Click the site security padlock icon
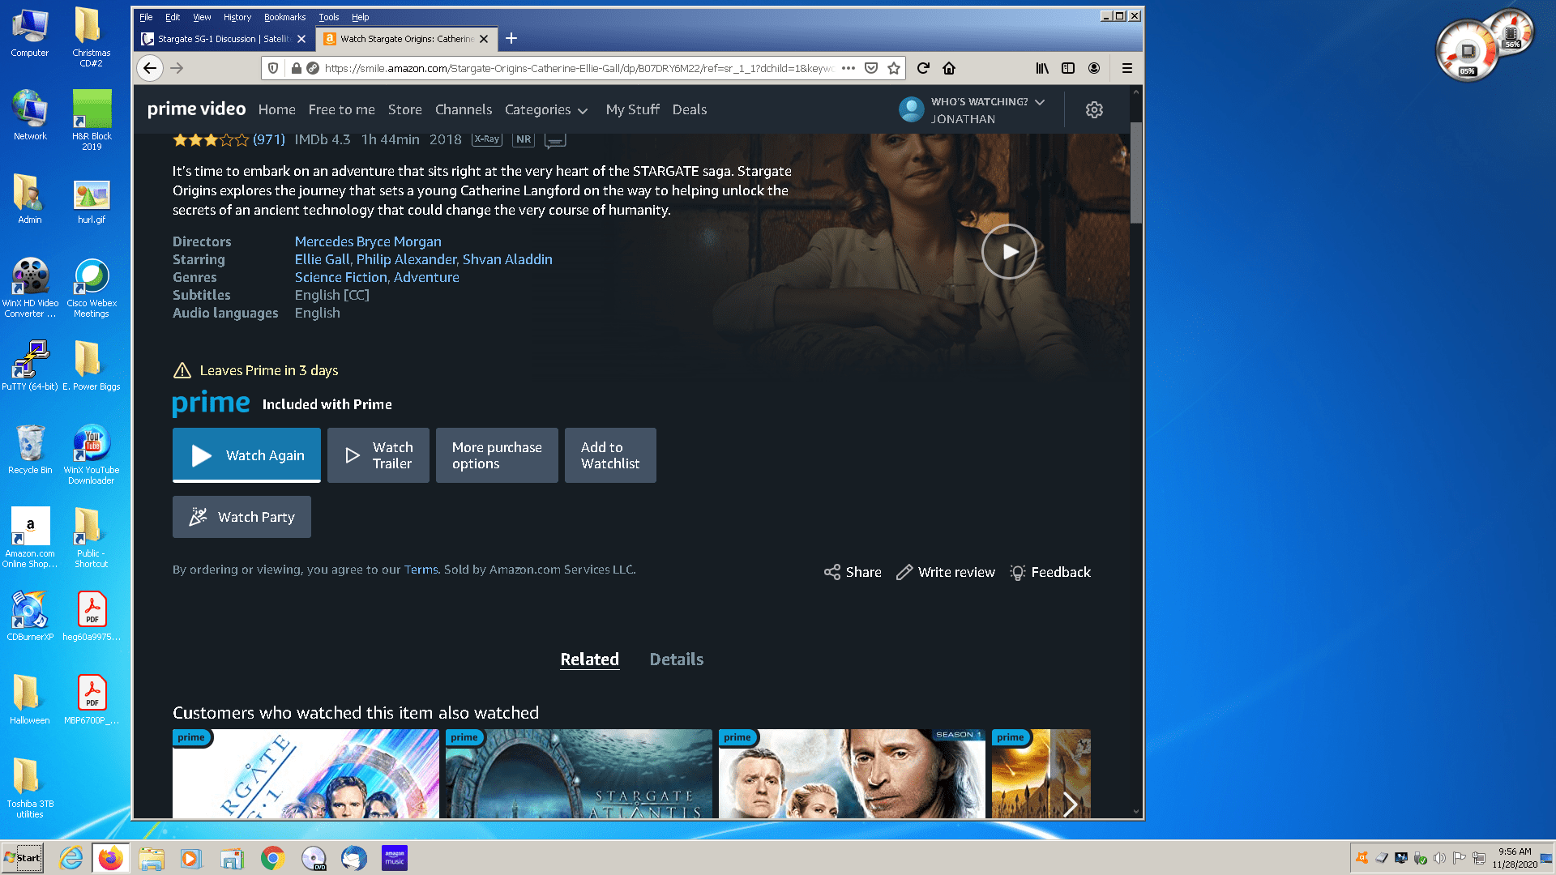This screenshot has height=875, width=1556. (x=297, y=68)
